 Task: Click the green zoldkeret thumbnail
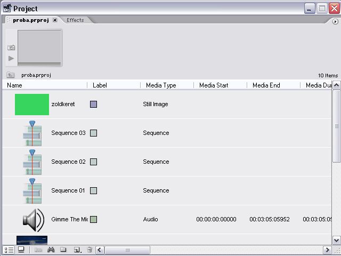click(32, 105)
